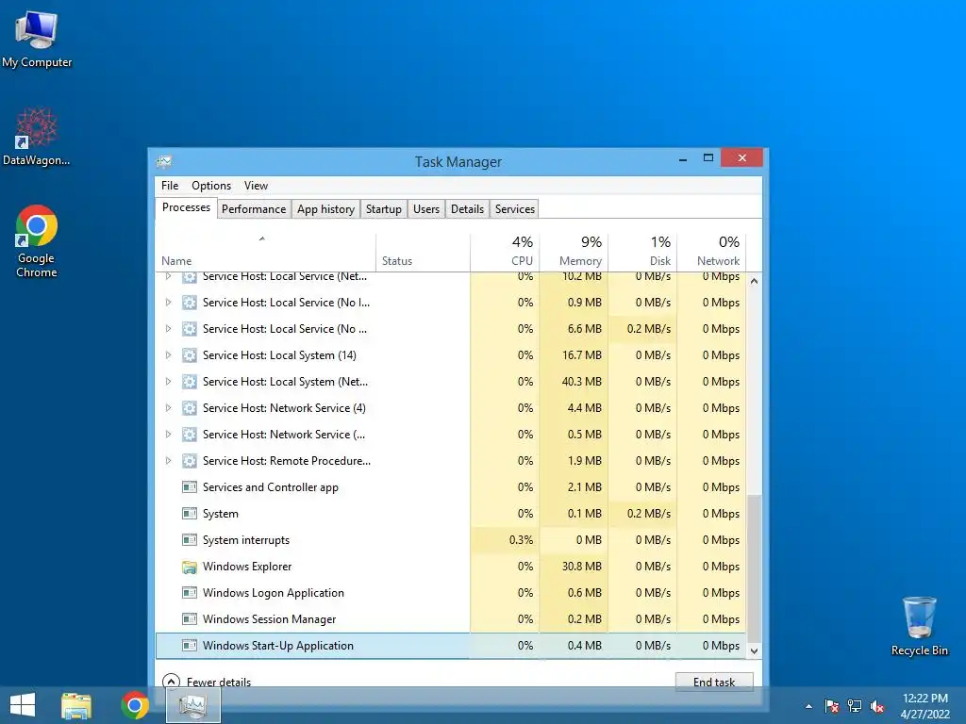Viewport: 966px width, 724px height.
Task: Sort by the Memory column header
Action: (x=574, y=253)
